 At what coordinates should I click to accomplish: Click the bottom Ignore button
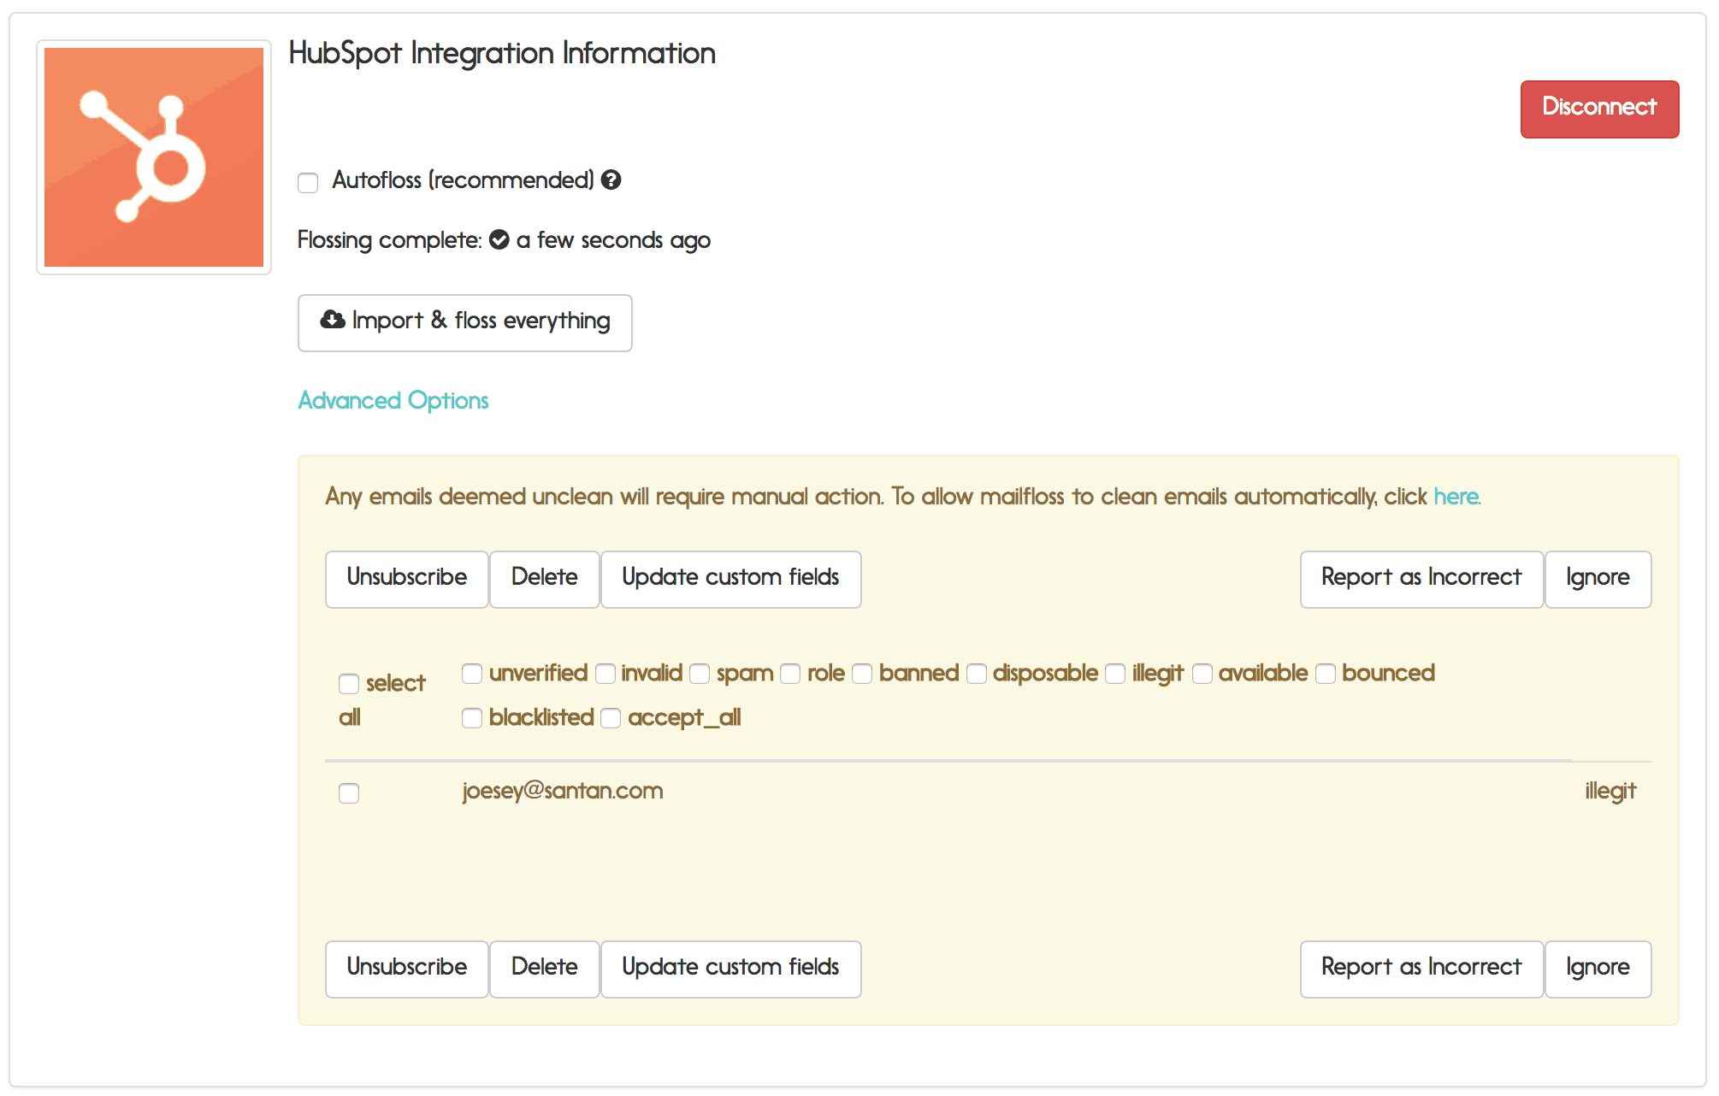click(x=1598, y=969)
